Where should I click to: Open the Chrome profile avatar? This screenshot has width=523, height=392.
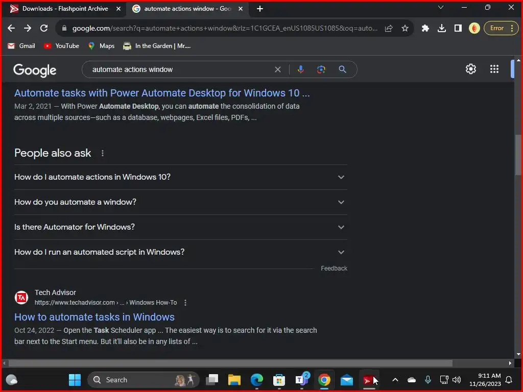[474, 29]
